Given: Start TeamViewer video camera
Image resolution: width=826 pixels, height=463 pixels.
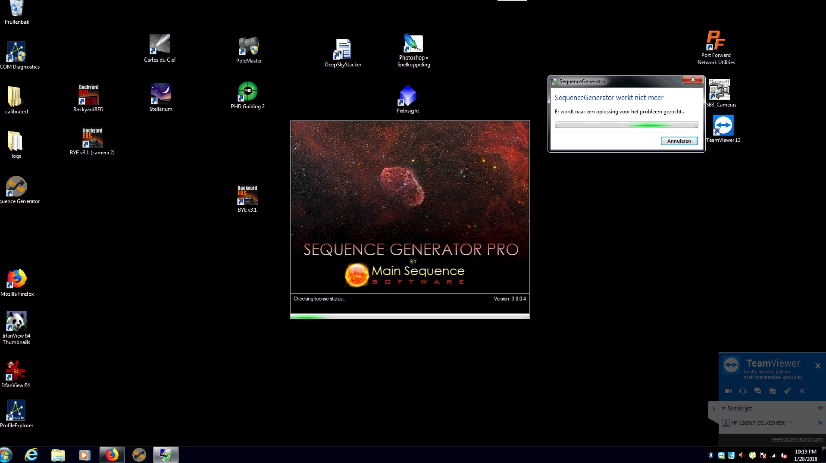Looking at the screenshot, I should pyautogui.click(x=728, y=391).
